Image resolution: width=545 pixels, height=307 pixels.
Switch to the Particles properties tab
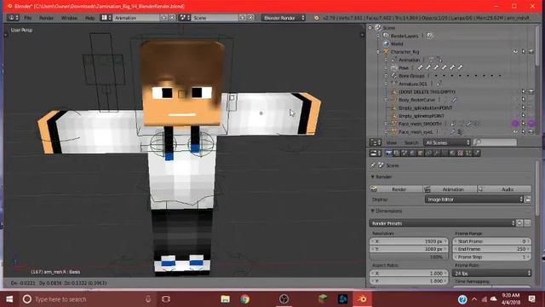tap(468, 153)
